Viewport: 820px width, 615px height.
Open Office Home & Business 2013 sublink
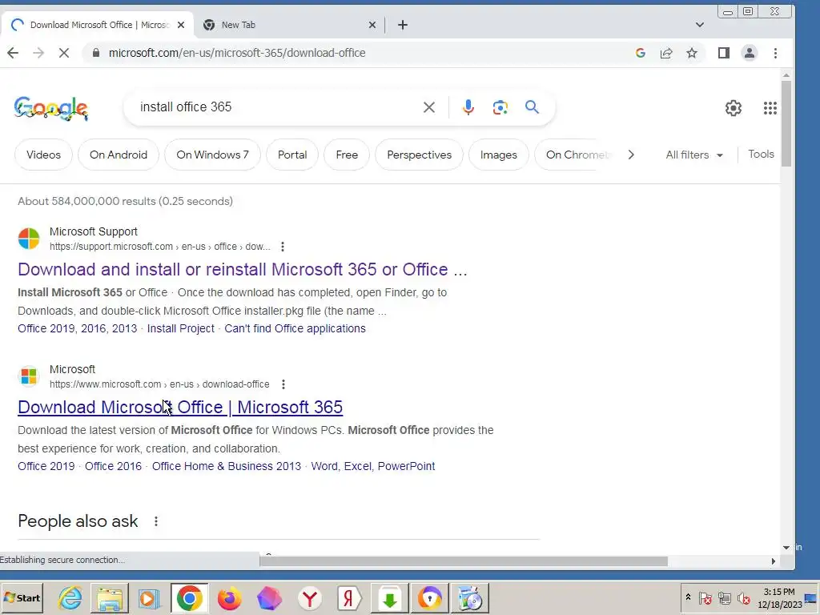pos(227,466)
